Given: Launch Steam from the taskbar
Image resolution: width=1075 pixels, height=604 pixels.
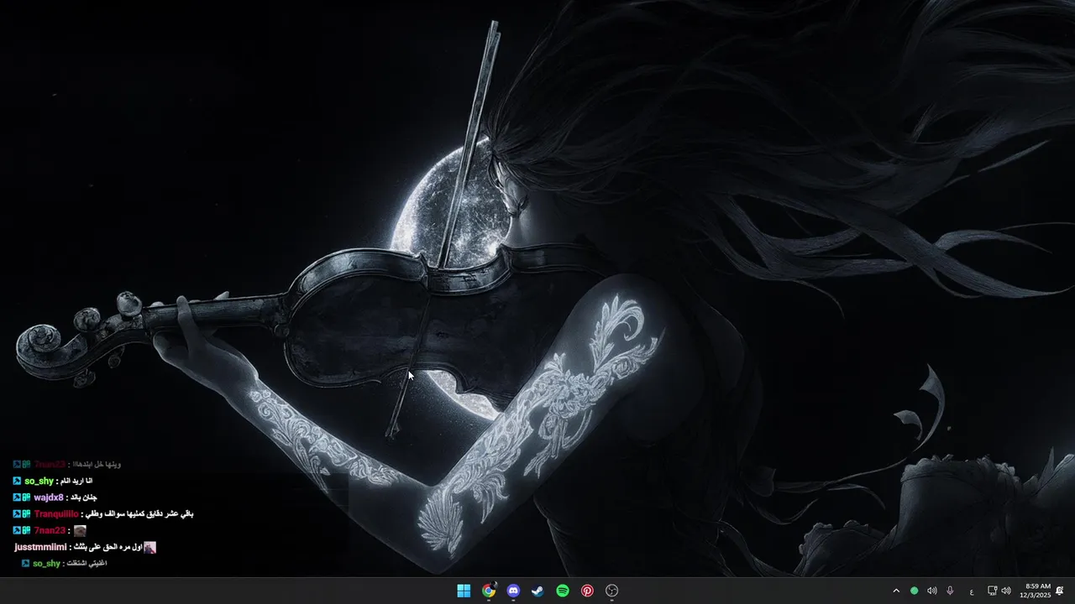Looking at the screenshot, I should pyautogui.click(x=537, y=591).
